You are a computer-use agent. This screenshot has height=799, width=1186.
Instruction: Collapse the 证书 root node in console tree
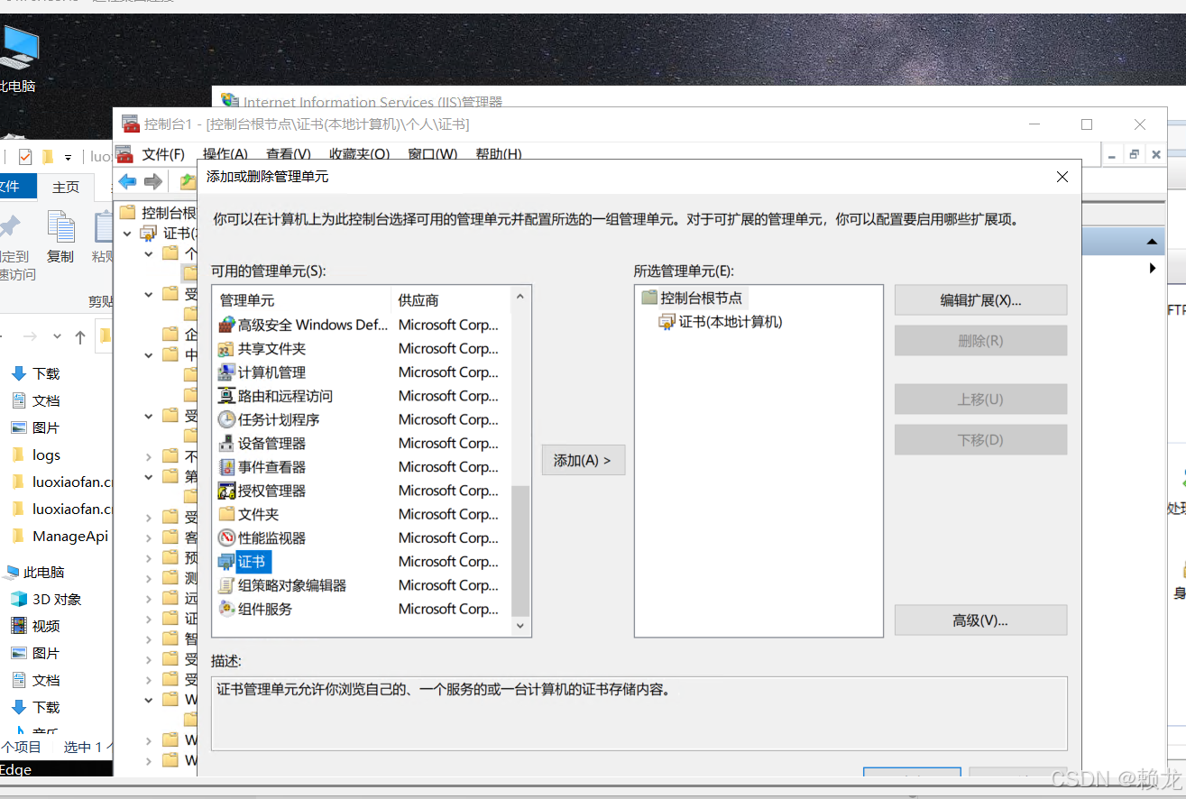129,234
